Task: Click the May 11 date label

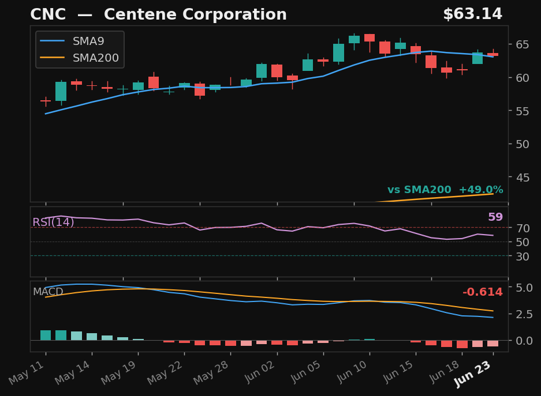Action: (x=27, y=373)
